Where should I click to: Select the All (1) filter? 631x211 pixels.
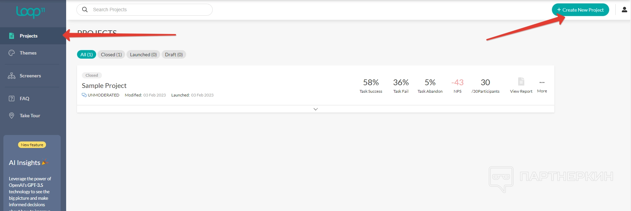(87, 55)
